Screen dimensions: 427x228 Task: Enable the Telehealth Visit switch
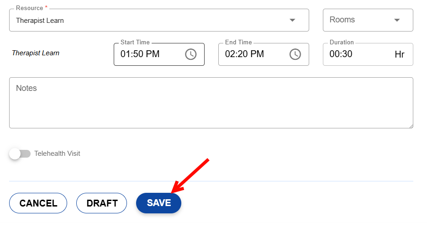19,154
